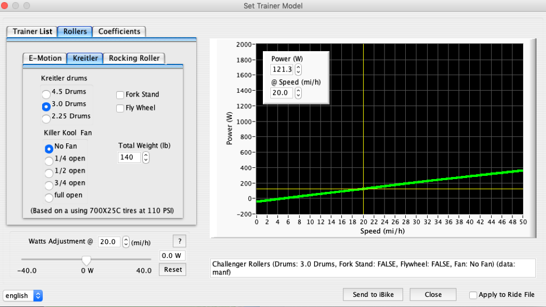Click the Watts Adjustment slider handle
Image resolution: width=546 pixels, height=307 pixels.
[x=86, y=260]
